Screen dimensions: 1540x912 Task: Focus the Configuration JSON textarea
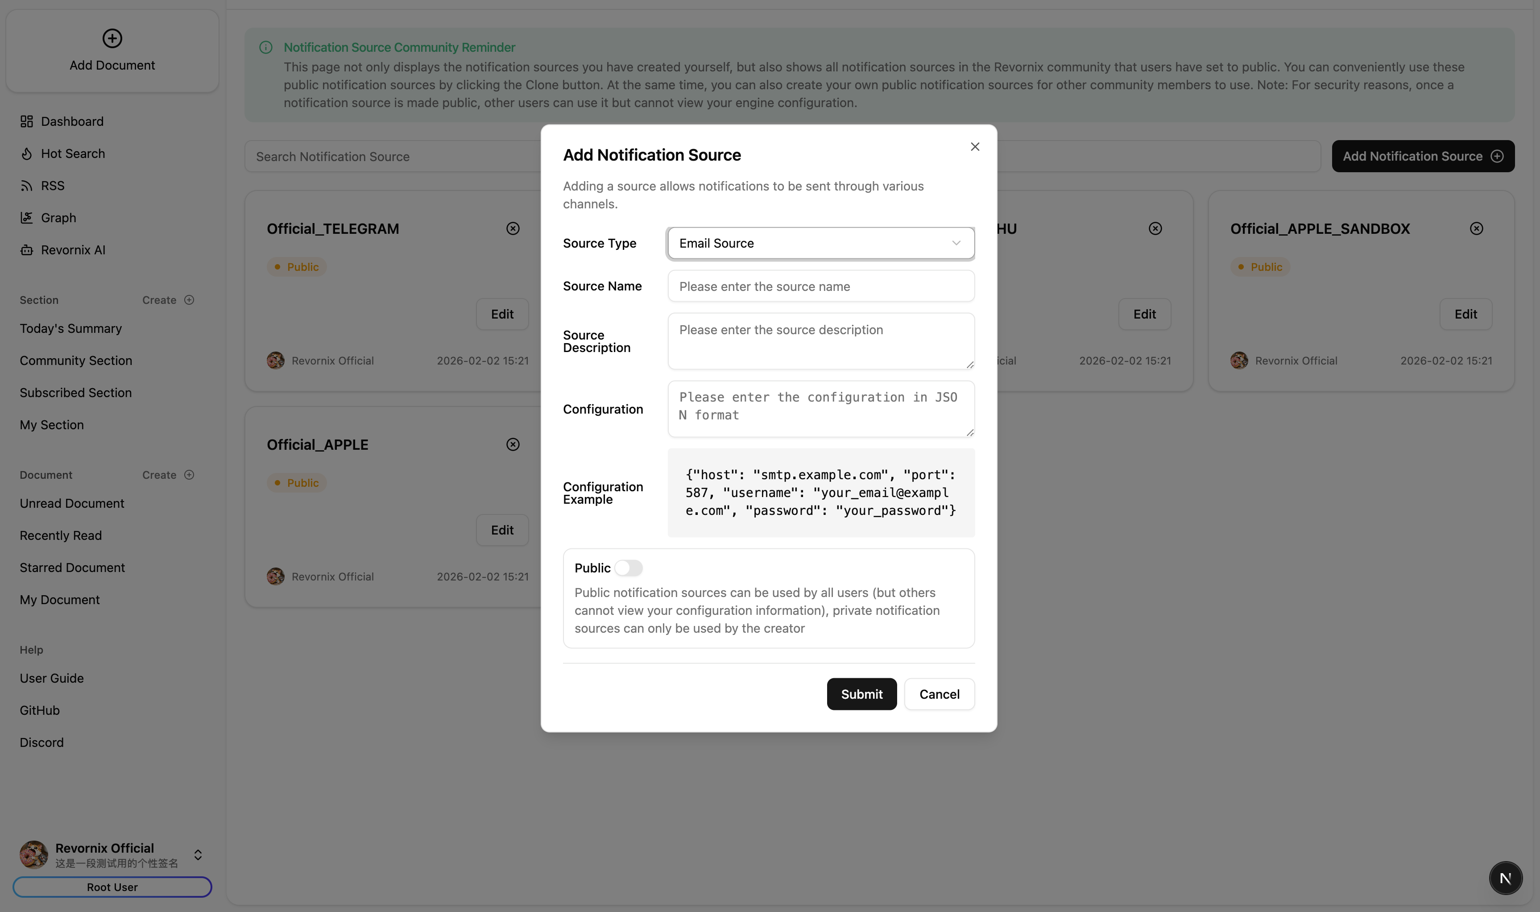tap(821, 408)
